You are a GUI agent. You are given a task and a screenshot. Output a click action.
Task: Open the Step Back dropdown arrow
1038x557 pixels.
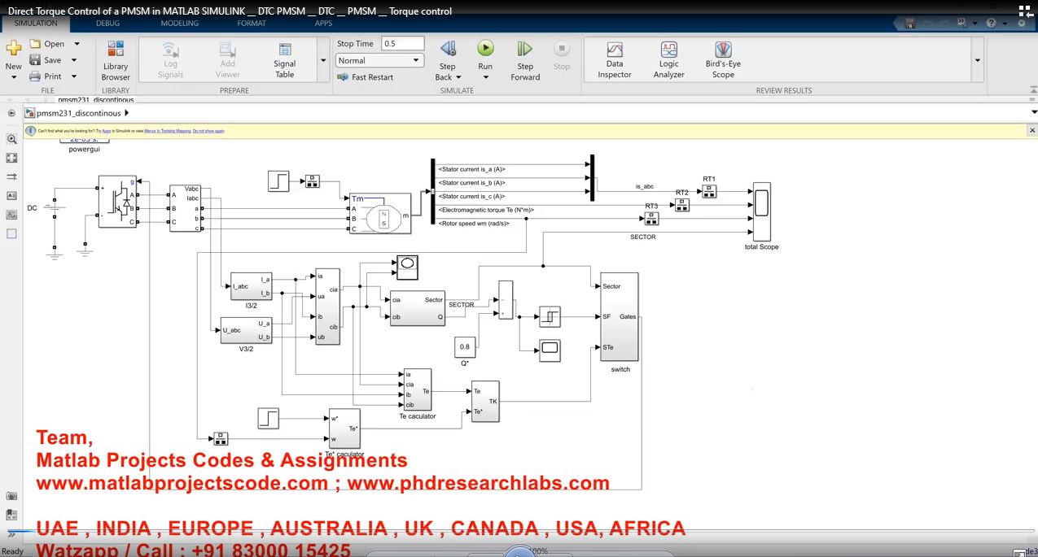click(x=459, y=78)
